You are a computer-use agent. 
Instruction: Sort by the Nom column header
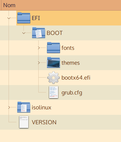[x=61, y=5]
